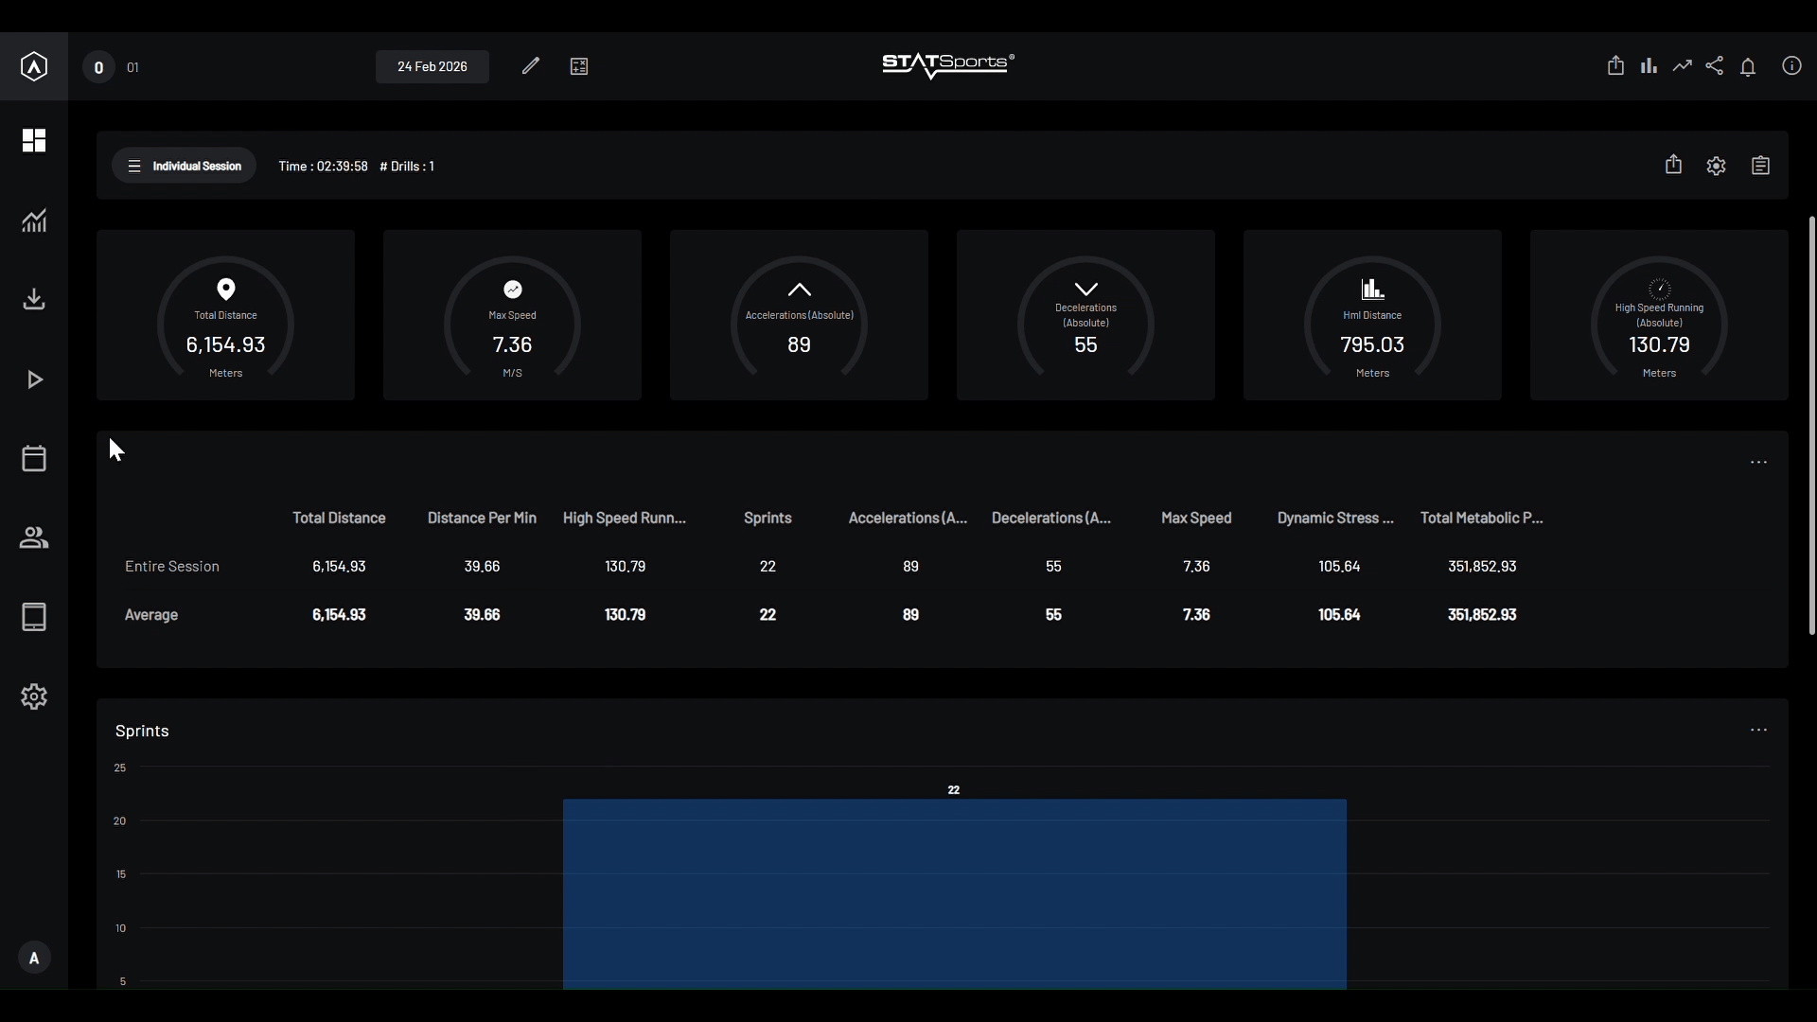This screenshot has width=1817, height=1022.
Task: Open the players group icon in sidebar
Action: coord(34,537)
